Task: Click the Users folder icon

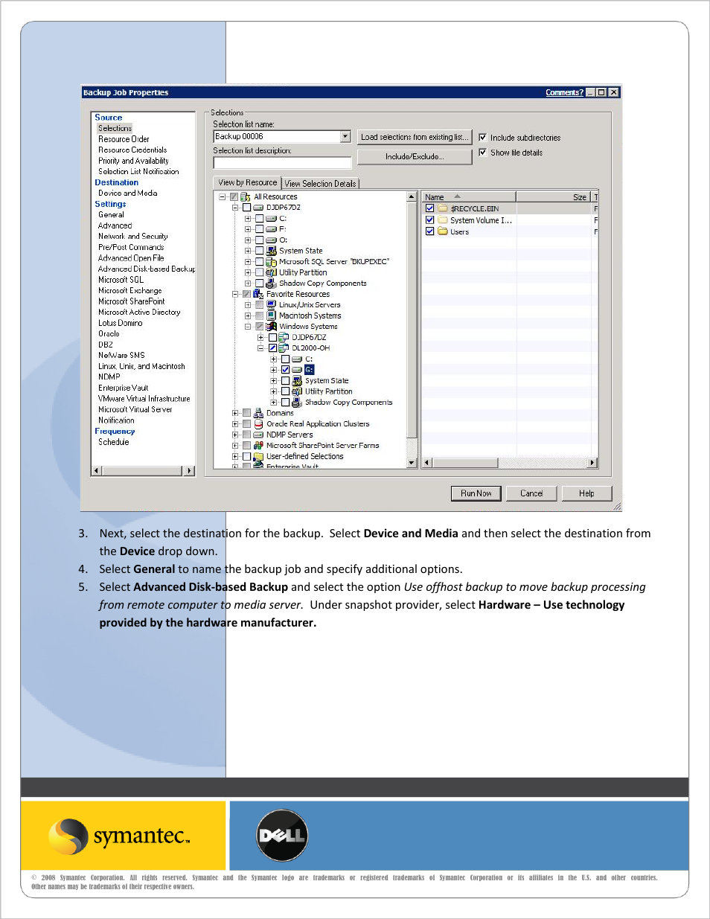Action: [443, 231]
